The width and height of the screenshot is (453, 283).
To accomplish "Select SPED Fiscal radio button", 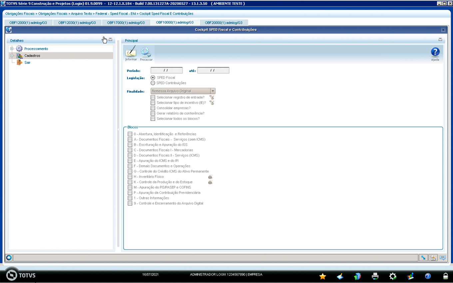I will [x=153, y=78].
